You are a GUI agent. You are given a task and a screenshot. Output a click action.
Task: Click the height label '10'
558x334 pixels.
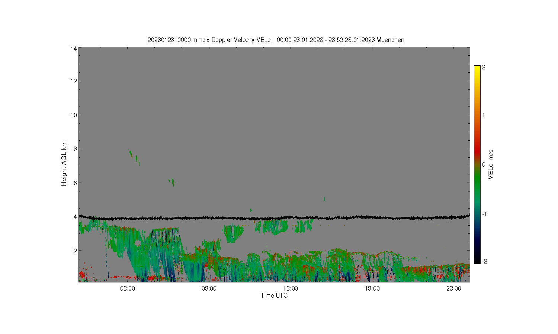coord(73,115)
